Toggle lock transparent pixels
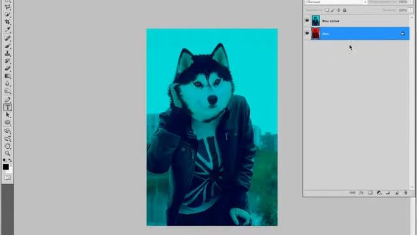The height and width of the screenshot is (235, 417). point(327,10)
